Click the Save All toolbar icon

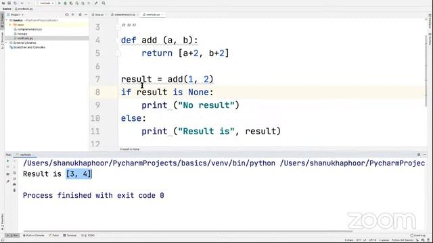point(9,3)
